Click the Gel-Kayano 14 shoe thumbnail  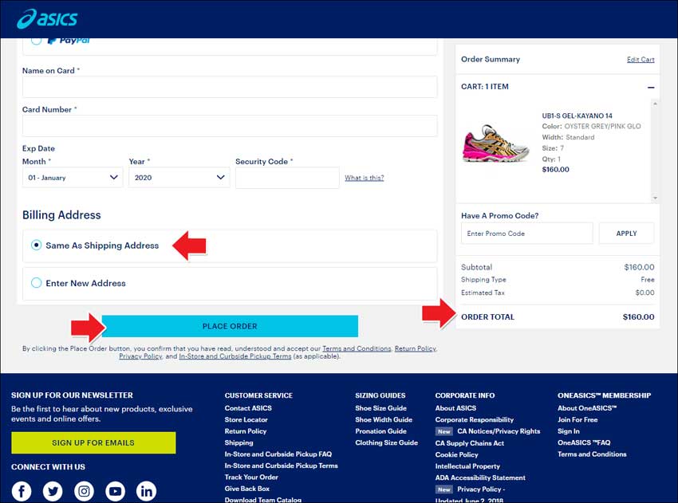tap(495, 143)
